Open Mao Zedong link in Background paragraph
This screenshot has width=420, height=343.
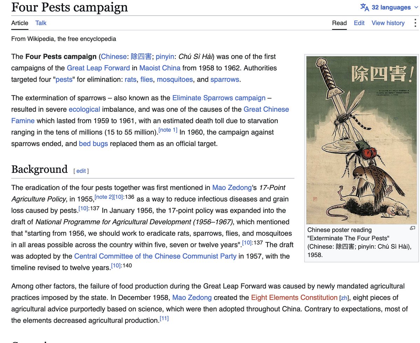click(x=232, y=188)
